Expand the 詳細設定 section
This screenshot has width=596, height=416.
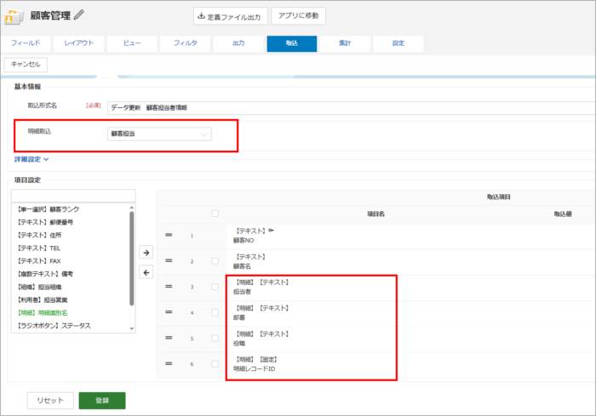click(x=32, y=160)
